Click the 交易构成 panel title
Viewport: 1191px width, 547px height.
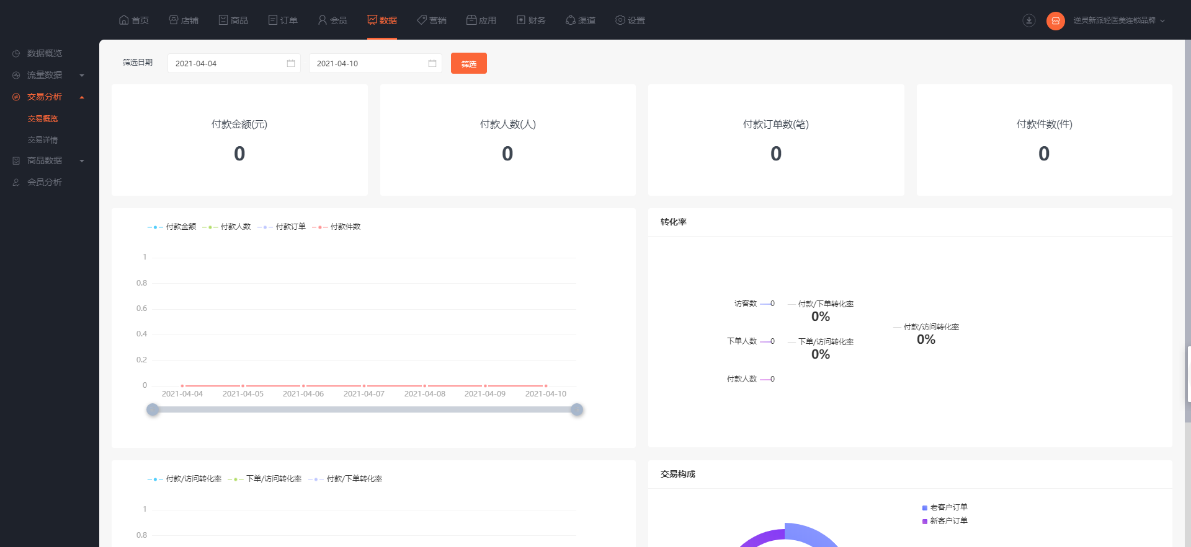tap(678, 474)
